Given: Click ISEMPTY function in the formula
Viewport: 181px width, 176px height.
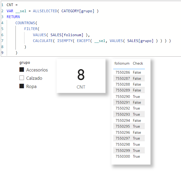Looking at the screenshot, I should pyautogui.click(x=65, y=41).
